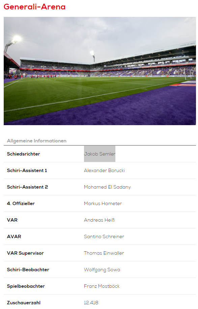Select AVAR official Santino Schreiner

pos(104,237)
